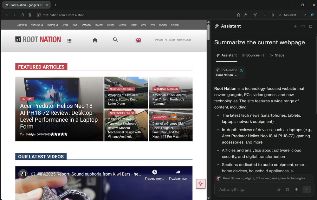Screen dimensions: 317x200
Task: Switch to the Steps tab
Action: tap(277, 55)
